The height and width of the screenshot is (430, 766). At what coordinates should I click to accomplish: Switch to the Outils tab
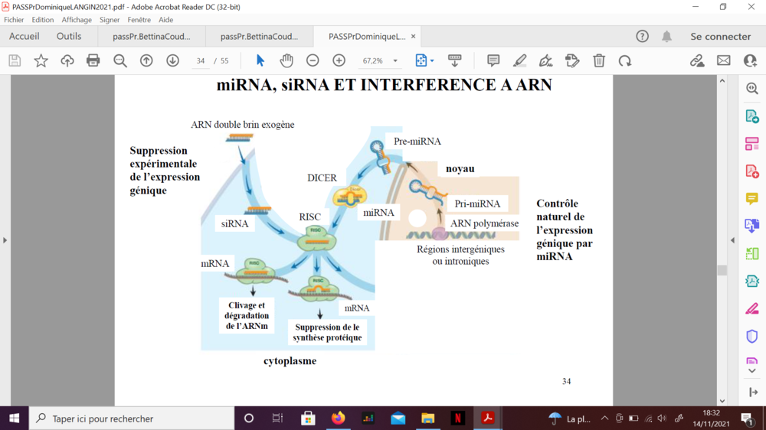tap(69, 36)
